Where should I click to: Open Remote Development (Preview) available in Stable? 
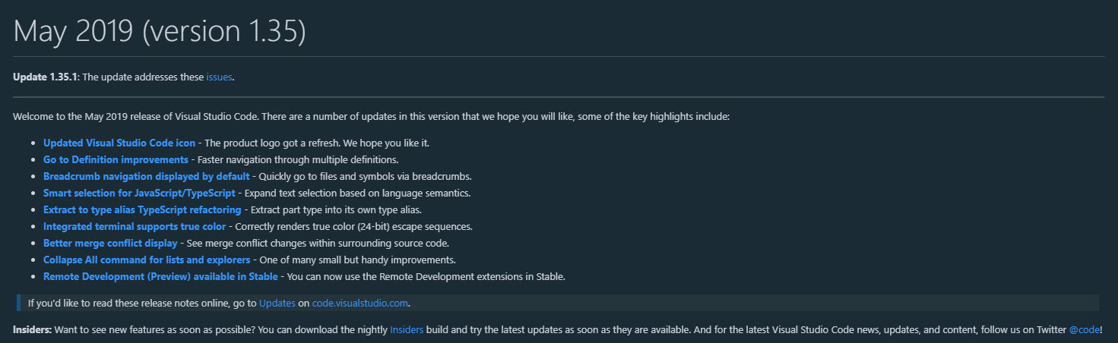click(x=160, y=276)
